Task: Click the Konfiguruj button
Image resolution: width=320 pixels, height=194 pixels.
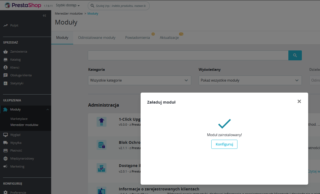Action: pyautogui.click(x=224, y=144)
